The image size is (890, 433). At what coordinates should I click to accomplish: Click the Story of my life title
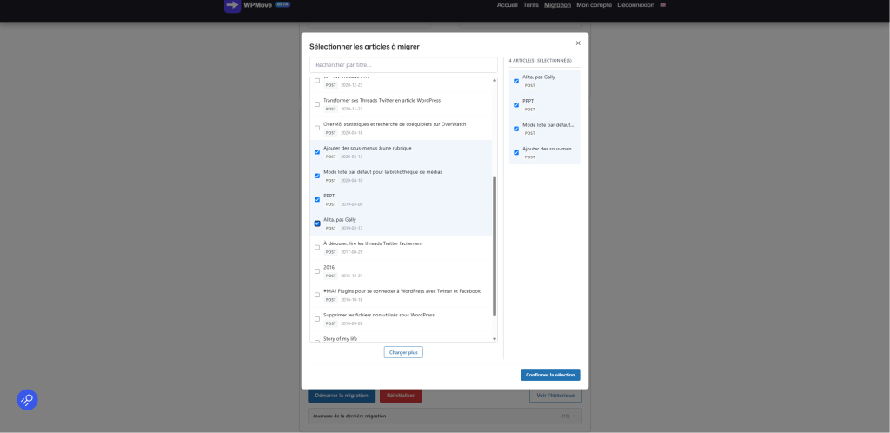(340, 339)
